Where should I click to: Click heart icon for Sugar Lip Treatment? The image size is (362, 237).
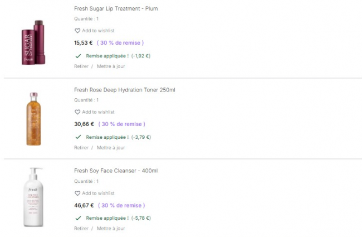(x=77, y=31)
